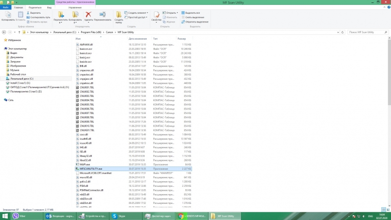Viewport: 391px width, 220px height.
Task: Click the Rename (Переименовать) ribbon icon
Action: point(102,16)
